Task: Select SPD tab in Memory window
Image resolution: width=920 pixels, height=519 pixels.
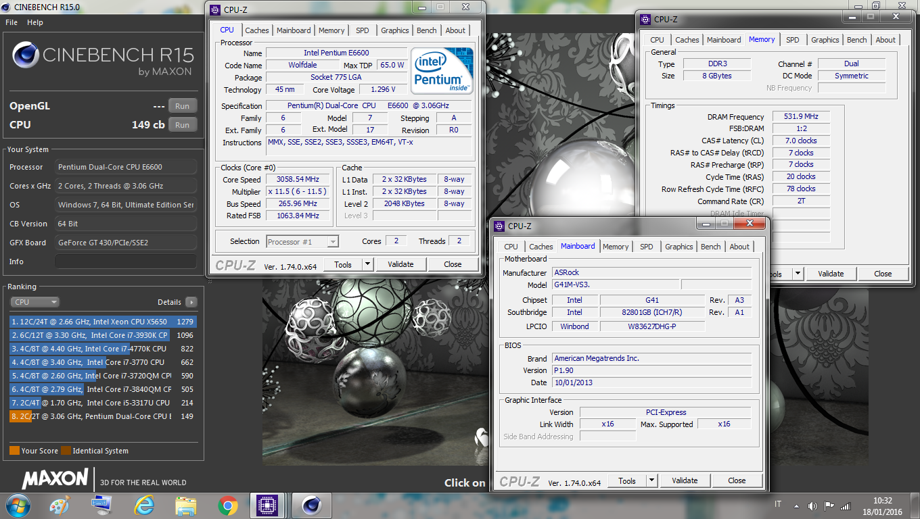Action: [x=793, y=40]
